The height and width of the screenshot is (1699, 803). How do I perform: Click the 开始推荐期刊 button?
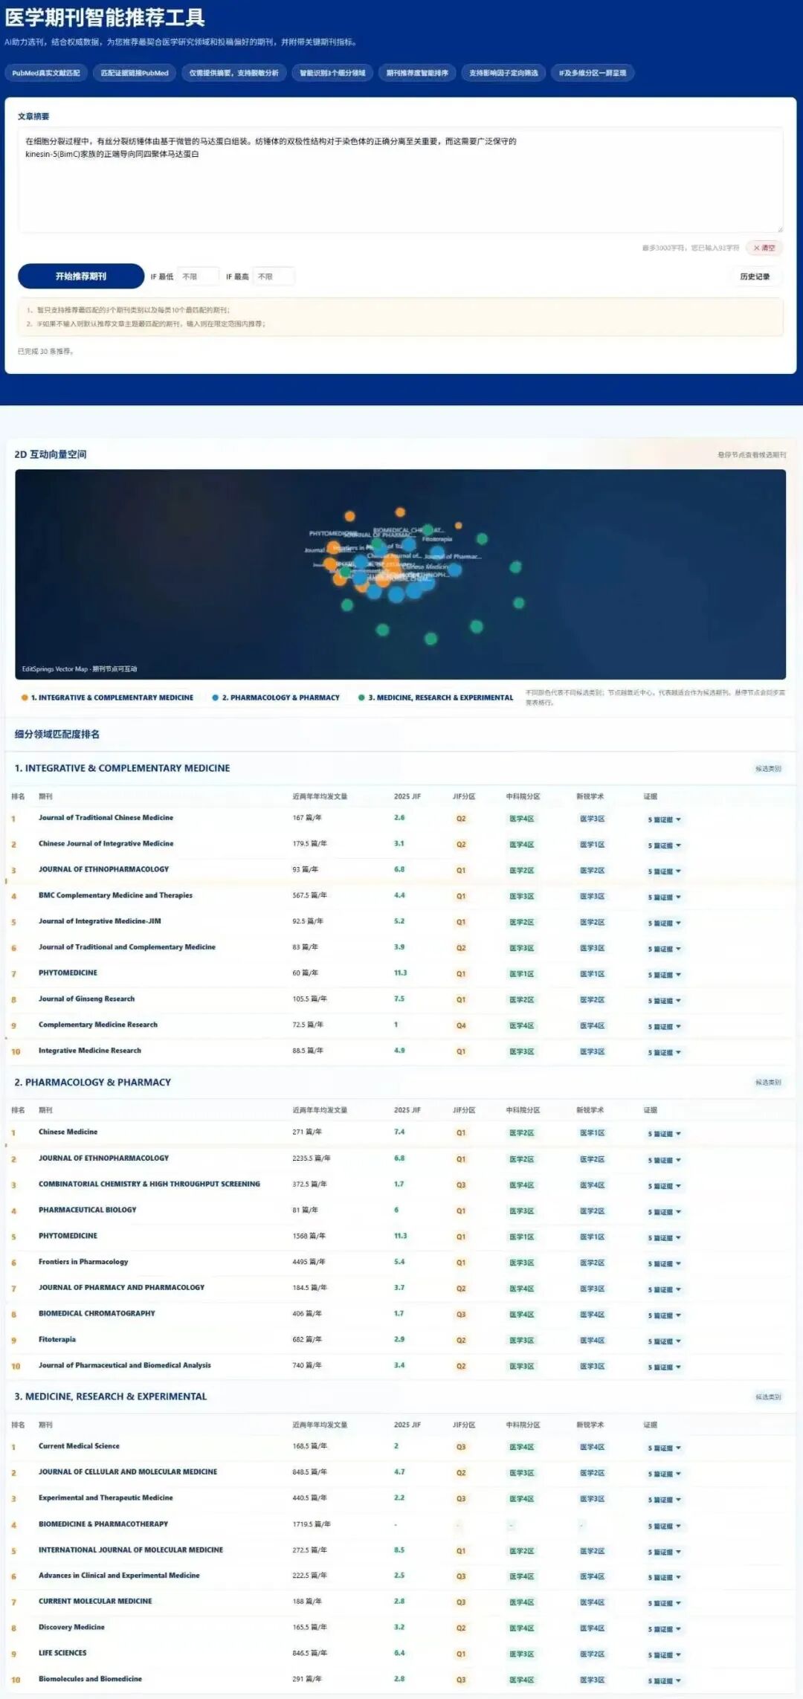(81, 276)
